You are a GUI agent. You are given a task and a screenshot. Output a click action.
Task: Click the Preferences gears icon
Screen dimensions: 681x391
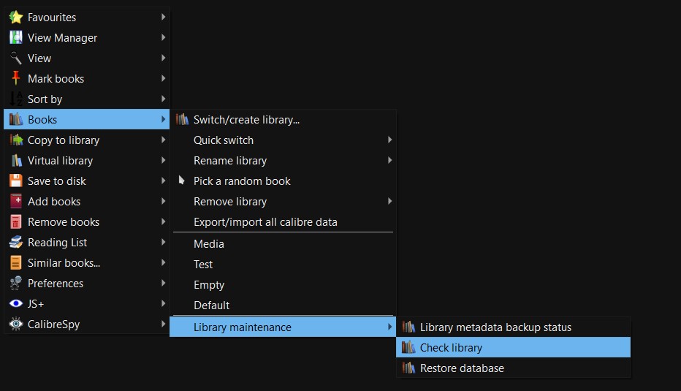pyautogui.click(x=15, y=284)
